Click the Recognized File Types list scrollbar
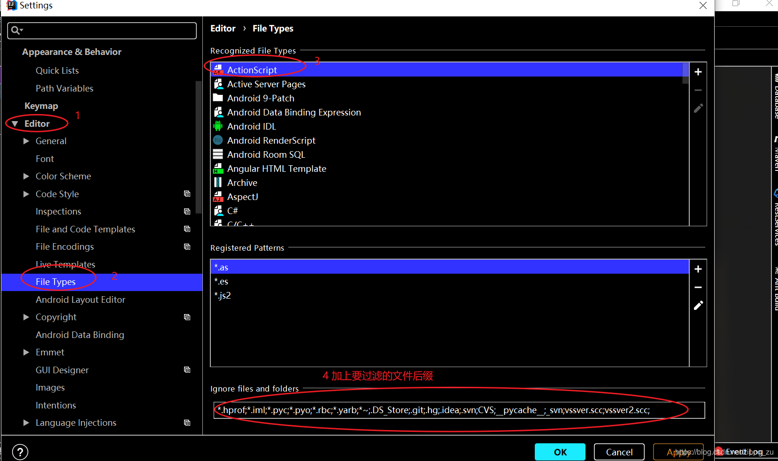 [686, 73]
